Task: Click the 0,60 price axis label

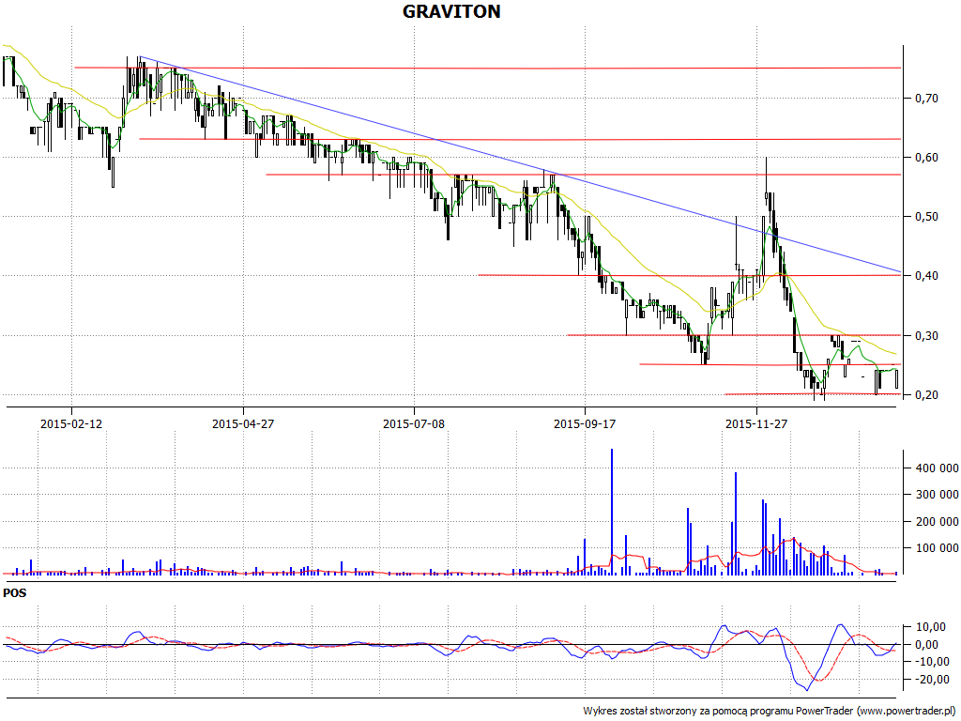Action: 926,158
